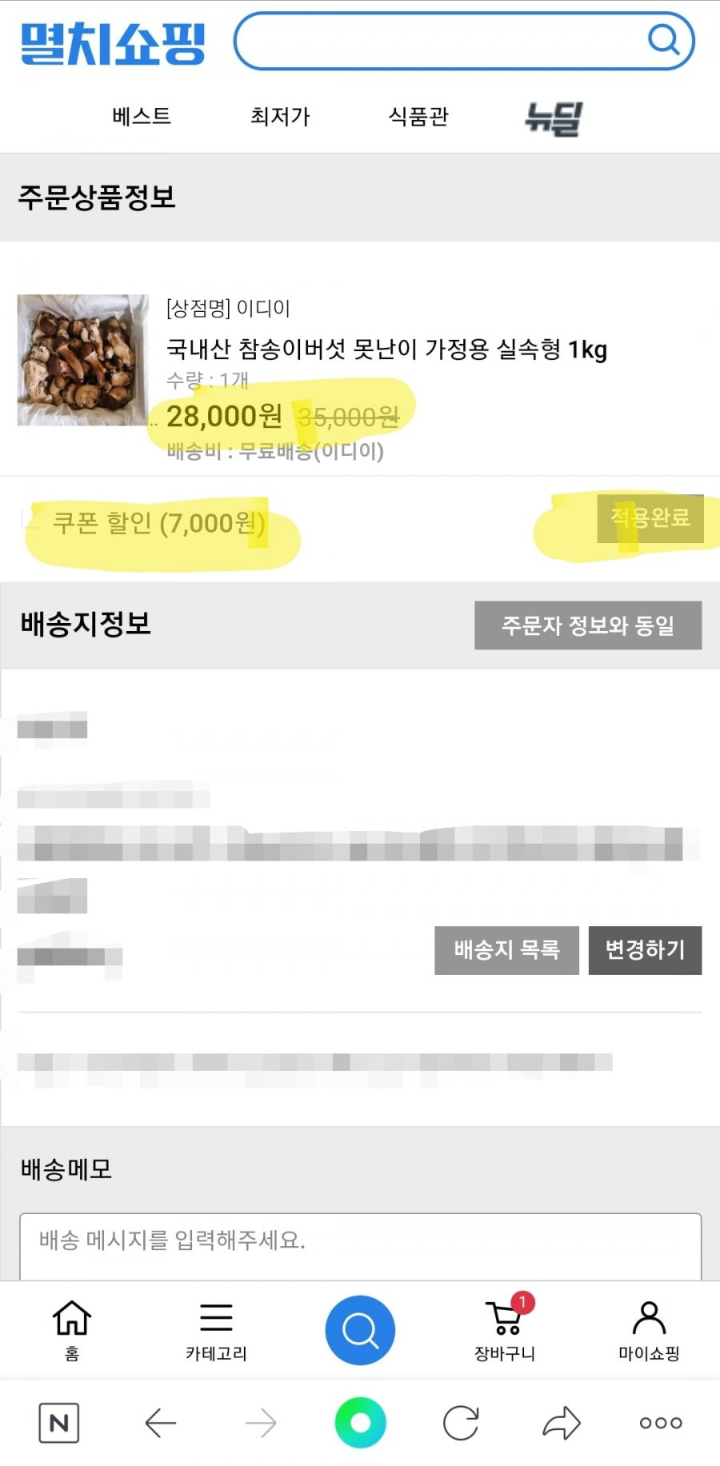Tap the browser share arrow icon
This screenshot has width=720, height=1466.
pyautogui.click(x=561, y=1422)
